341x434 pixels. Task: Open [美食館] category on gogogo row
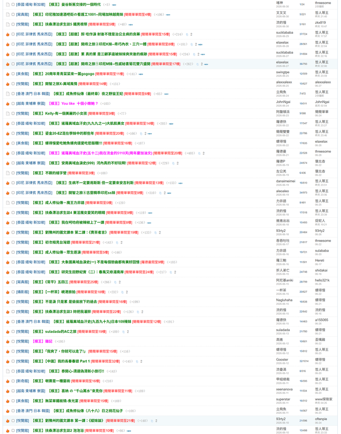tap(22, 74)
